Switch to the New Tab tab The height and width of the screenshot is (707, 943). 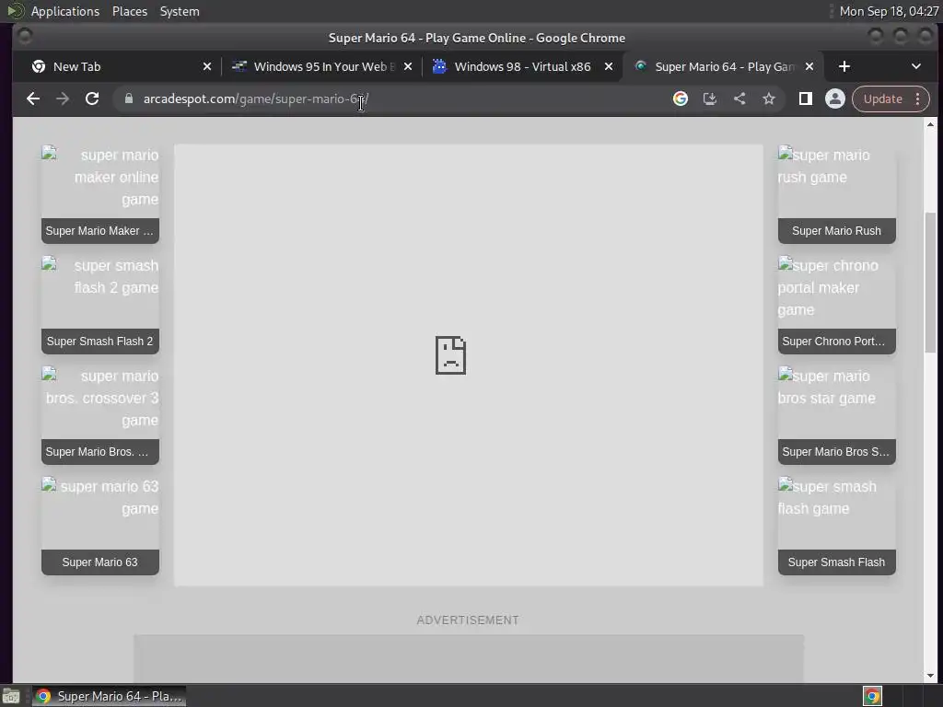(114, 66)
